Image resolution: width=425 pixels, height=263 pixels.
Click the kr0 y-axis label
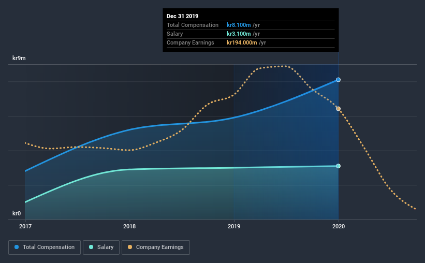point(17,213)
